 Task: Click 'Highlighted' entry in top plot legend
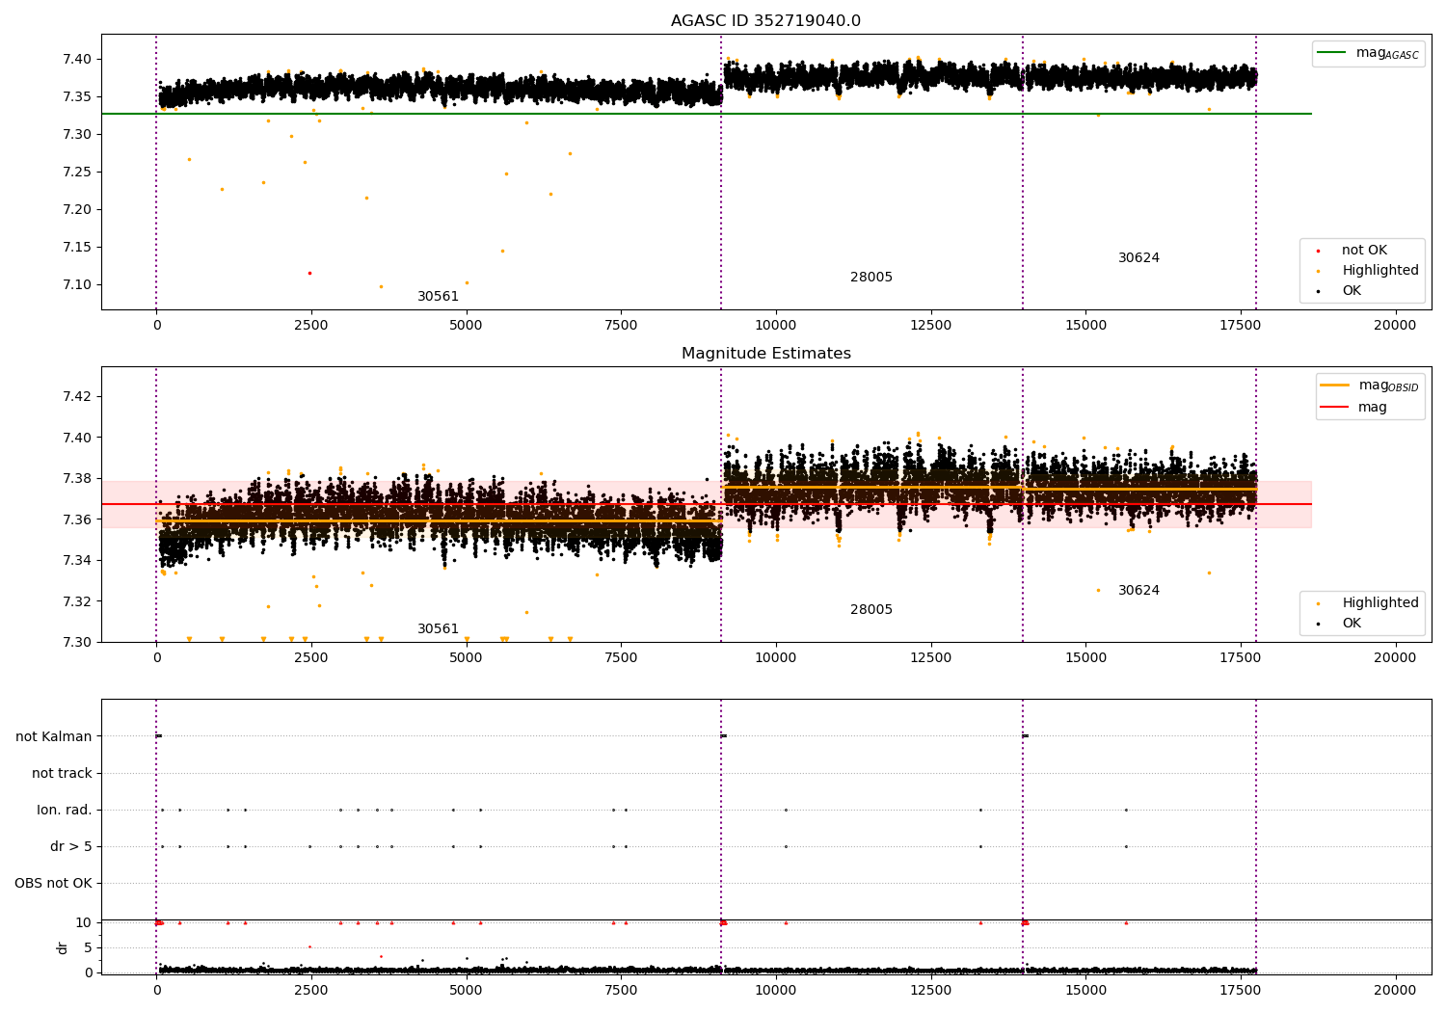(x=1380, y=271)
